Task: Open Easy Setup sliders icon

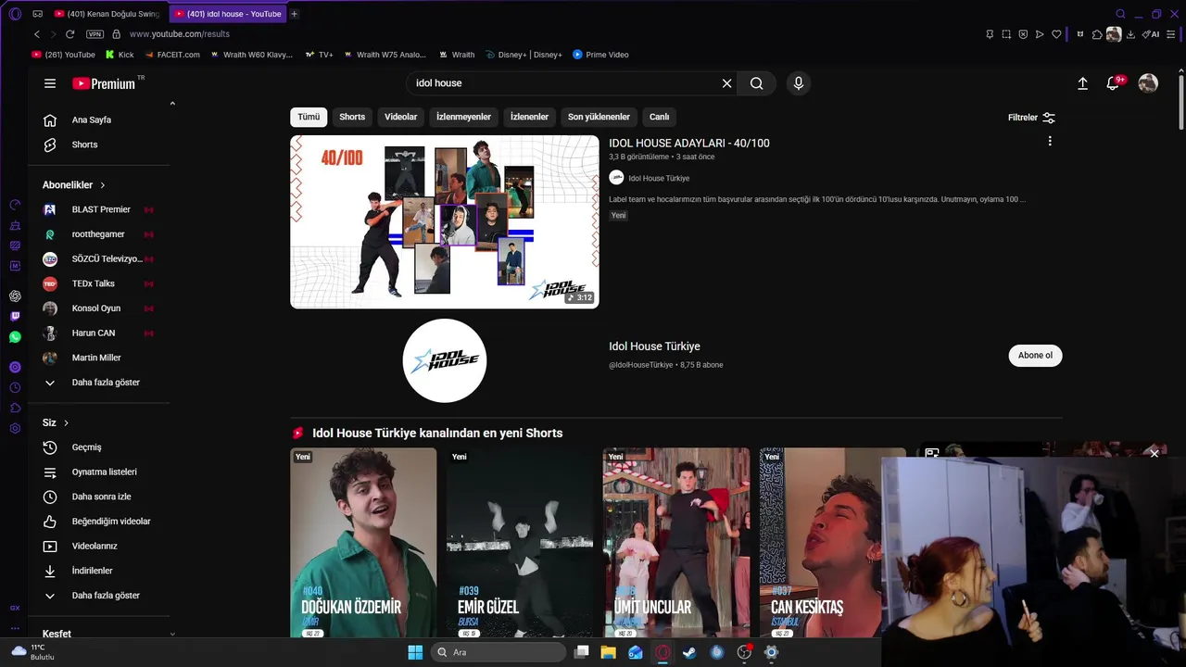Action: 1170,34
